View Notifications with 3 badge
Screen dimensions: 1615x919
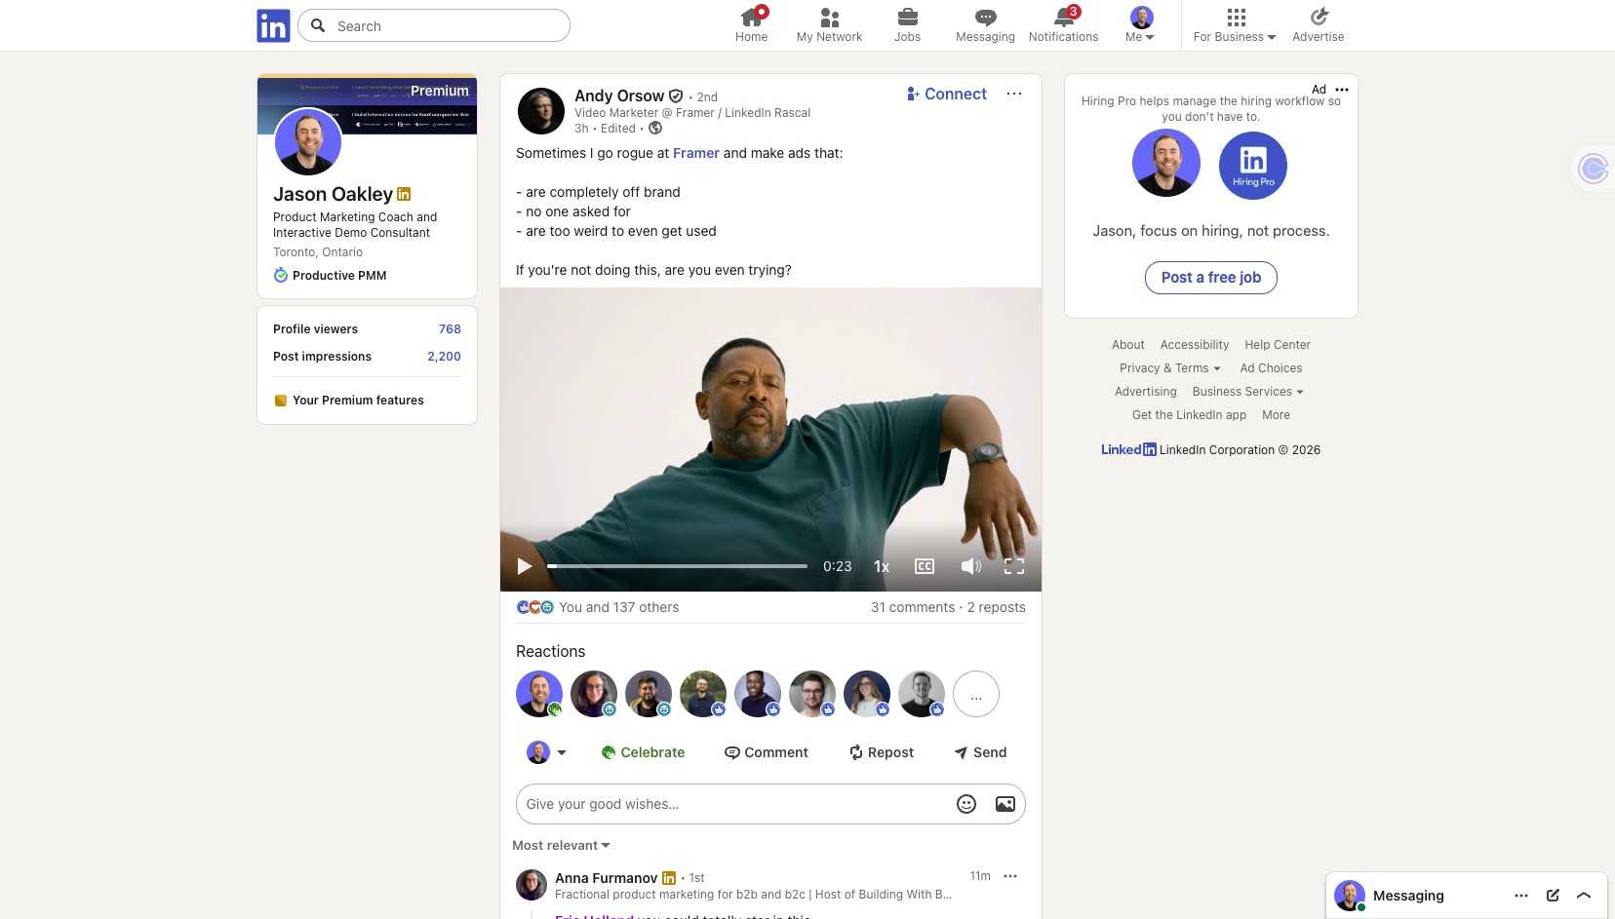pyautogui.click(x=1063, y=25)
